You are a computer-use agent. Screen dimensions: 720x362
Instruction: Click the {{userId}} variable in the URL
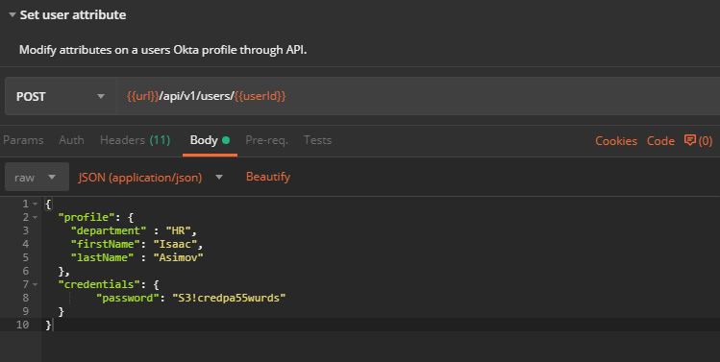(x=260, y=96)
